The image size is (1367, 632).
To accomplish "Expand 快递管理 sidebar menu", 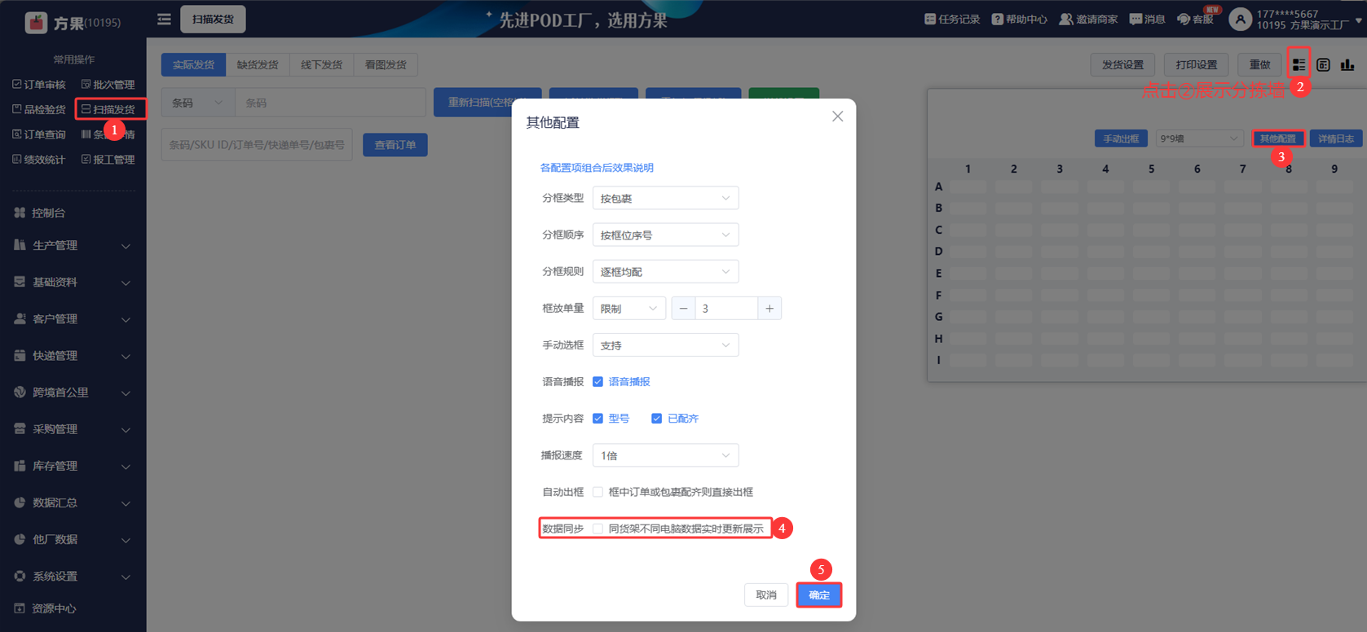I will 73,355.
